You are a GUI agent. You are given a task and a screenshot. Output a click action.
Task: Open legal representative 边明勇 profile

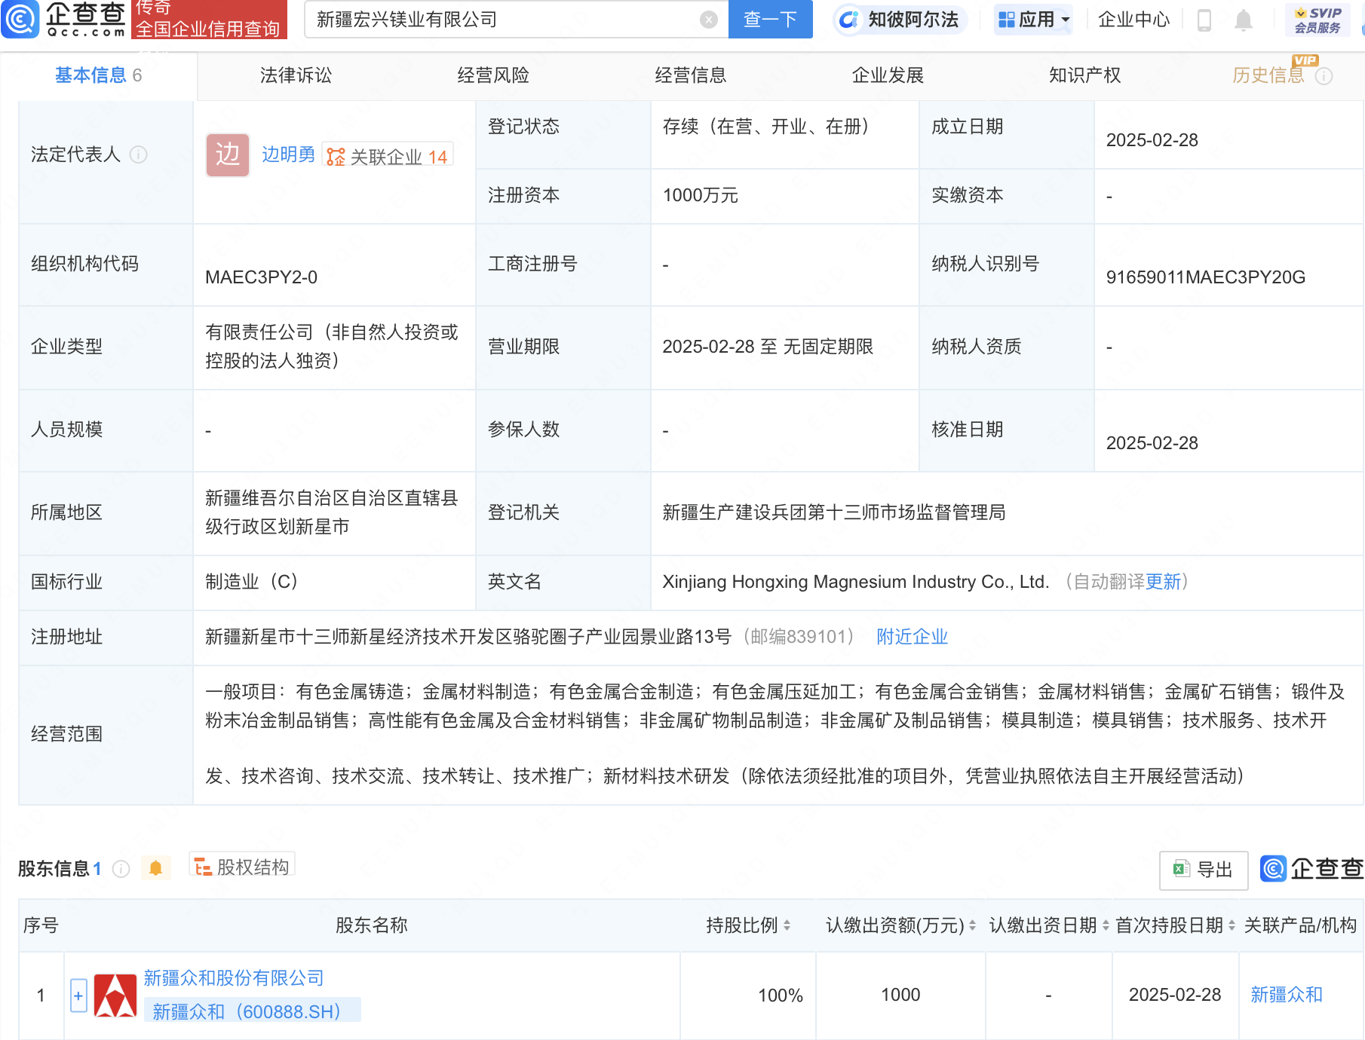pyautogui.click(x=288, y=154)
